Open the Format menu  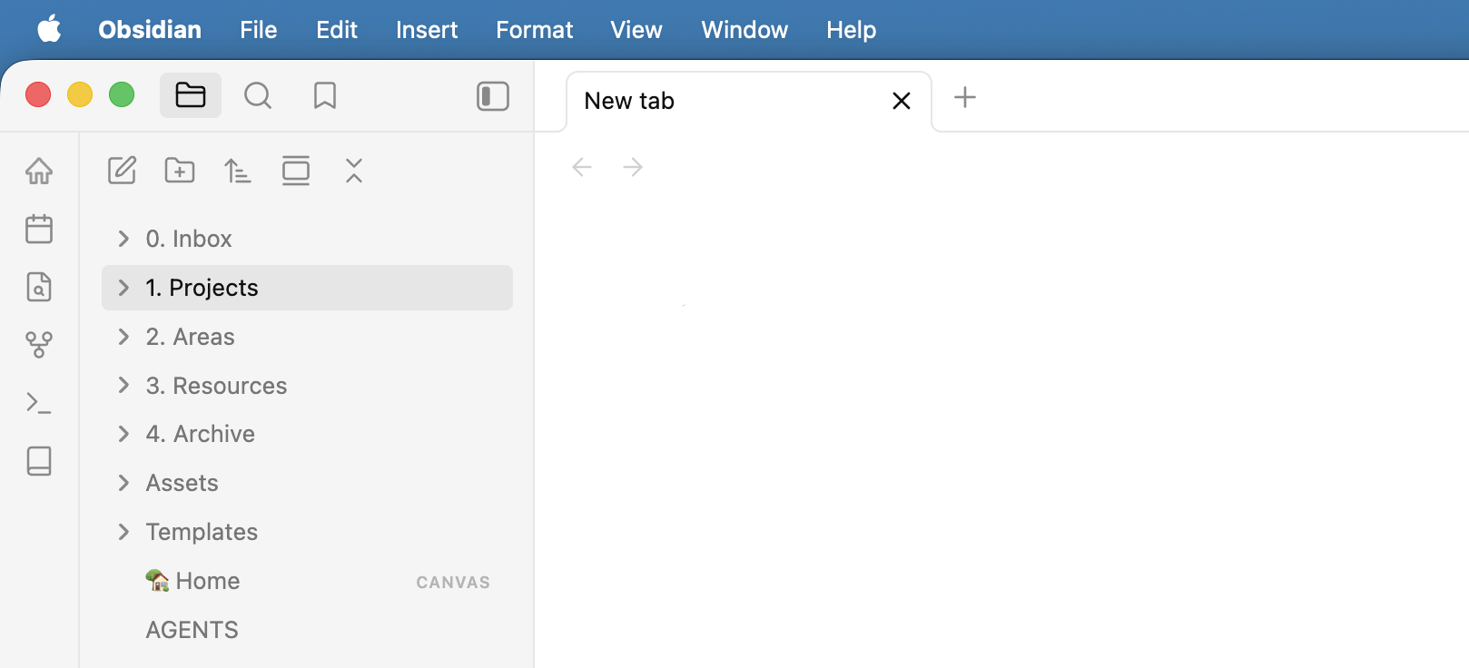coord(535,30)
